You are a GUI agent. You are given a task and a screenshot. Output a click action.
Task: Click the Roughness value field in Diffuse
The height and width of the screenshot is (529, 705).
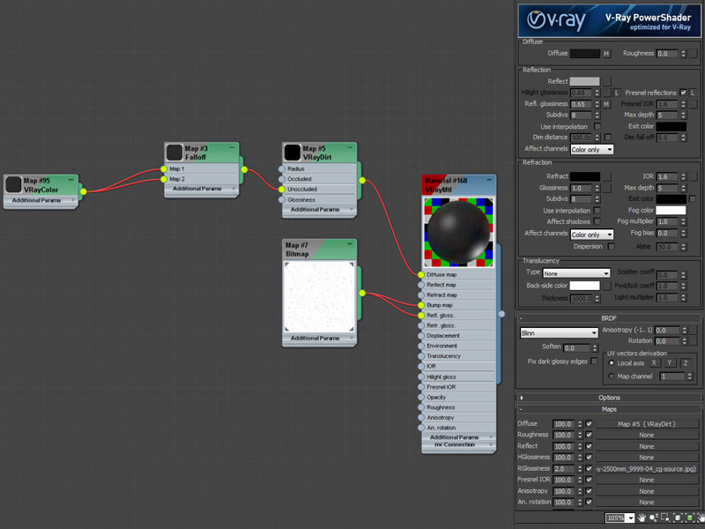pos(668,54)
